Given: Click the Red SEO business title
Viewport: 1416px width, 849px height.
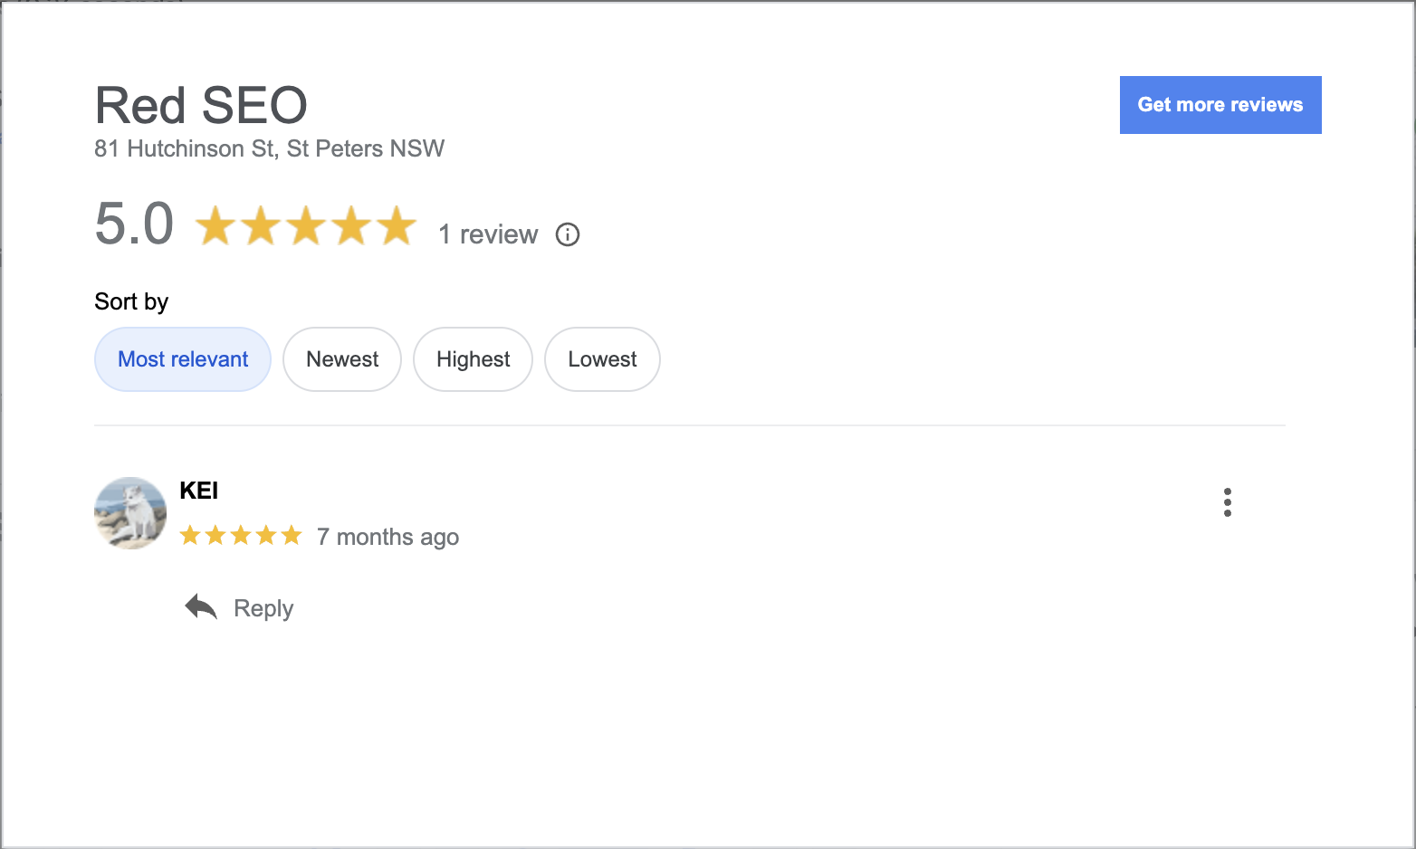Looking at the screenshot, I should pyautogui.click(x=201, y=105).
